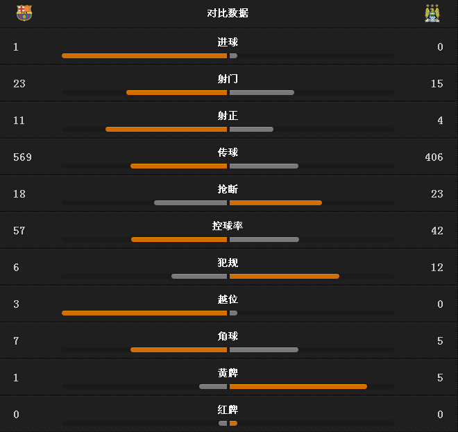This screenshot has width=458, height=432.
Task: Select the 角球 stat label
Action: click(228, 336)
